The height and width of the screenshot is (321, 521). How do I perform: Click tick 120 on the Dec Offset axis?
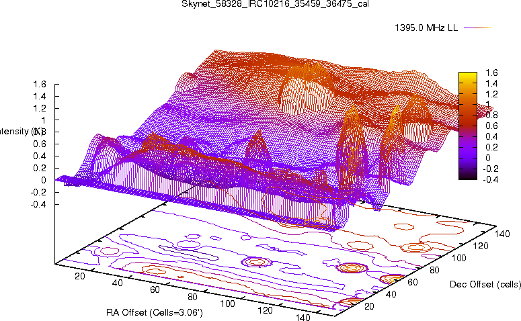click(x=481, y=246)
